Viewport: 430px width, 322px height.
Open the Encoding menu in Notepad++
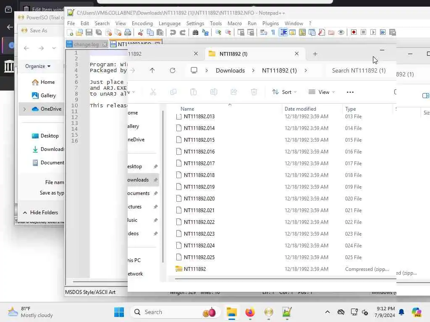[142, 23]
